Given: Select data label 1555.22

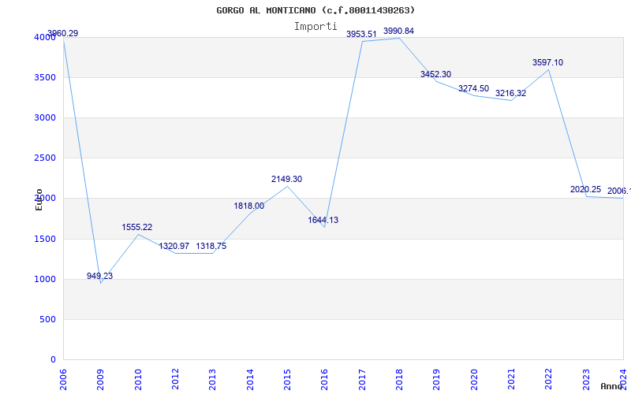Looking at the screenshot, I should [x=137, y=227].
